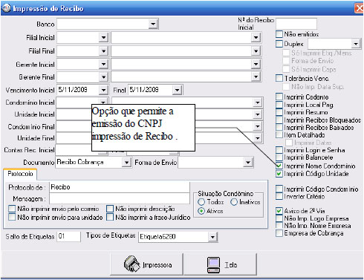Expand Unidade Final description dropdown
The width and height of the screenshot is (364, 280).
click(258, 138)
